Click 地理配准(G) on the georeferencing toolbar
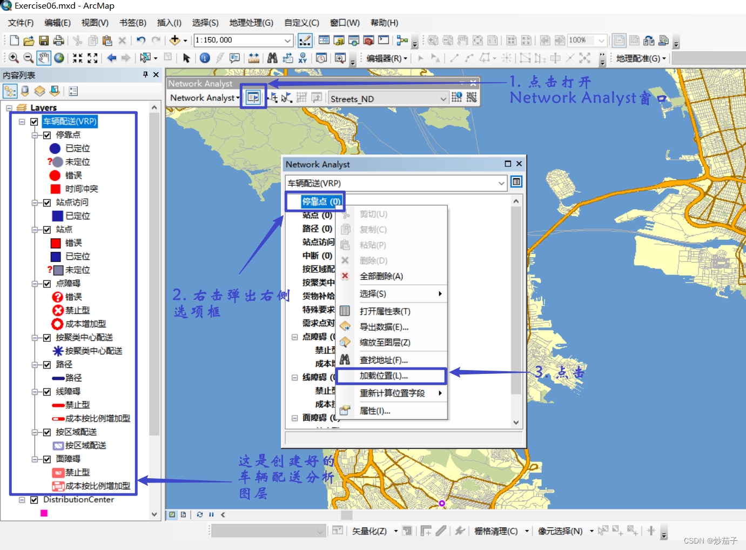 click(639, 58)
